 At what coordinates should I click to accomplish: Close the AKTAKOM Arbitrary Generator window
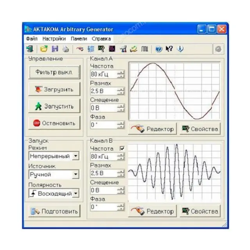(x=222, y=29)
